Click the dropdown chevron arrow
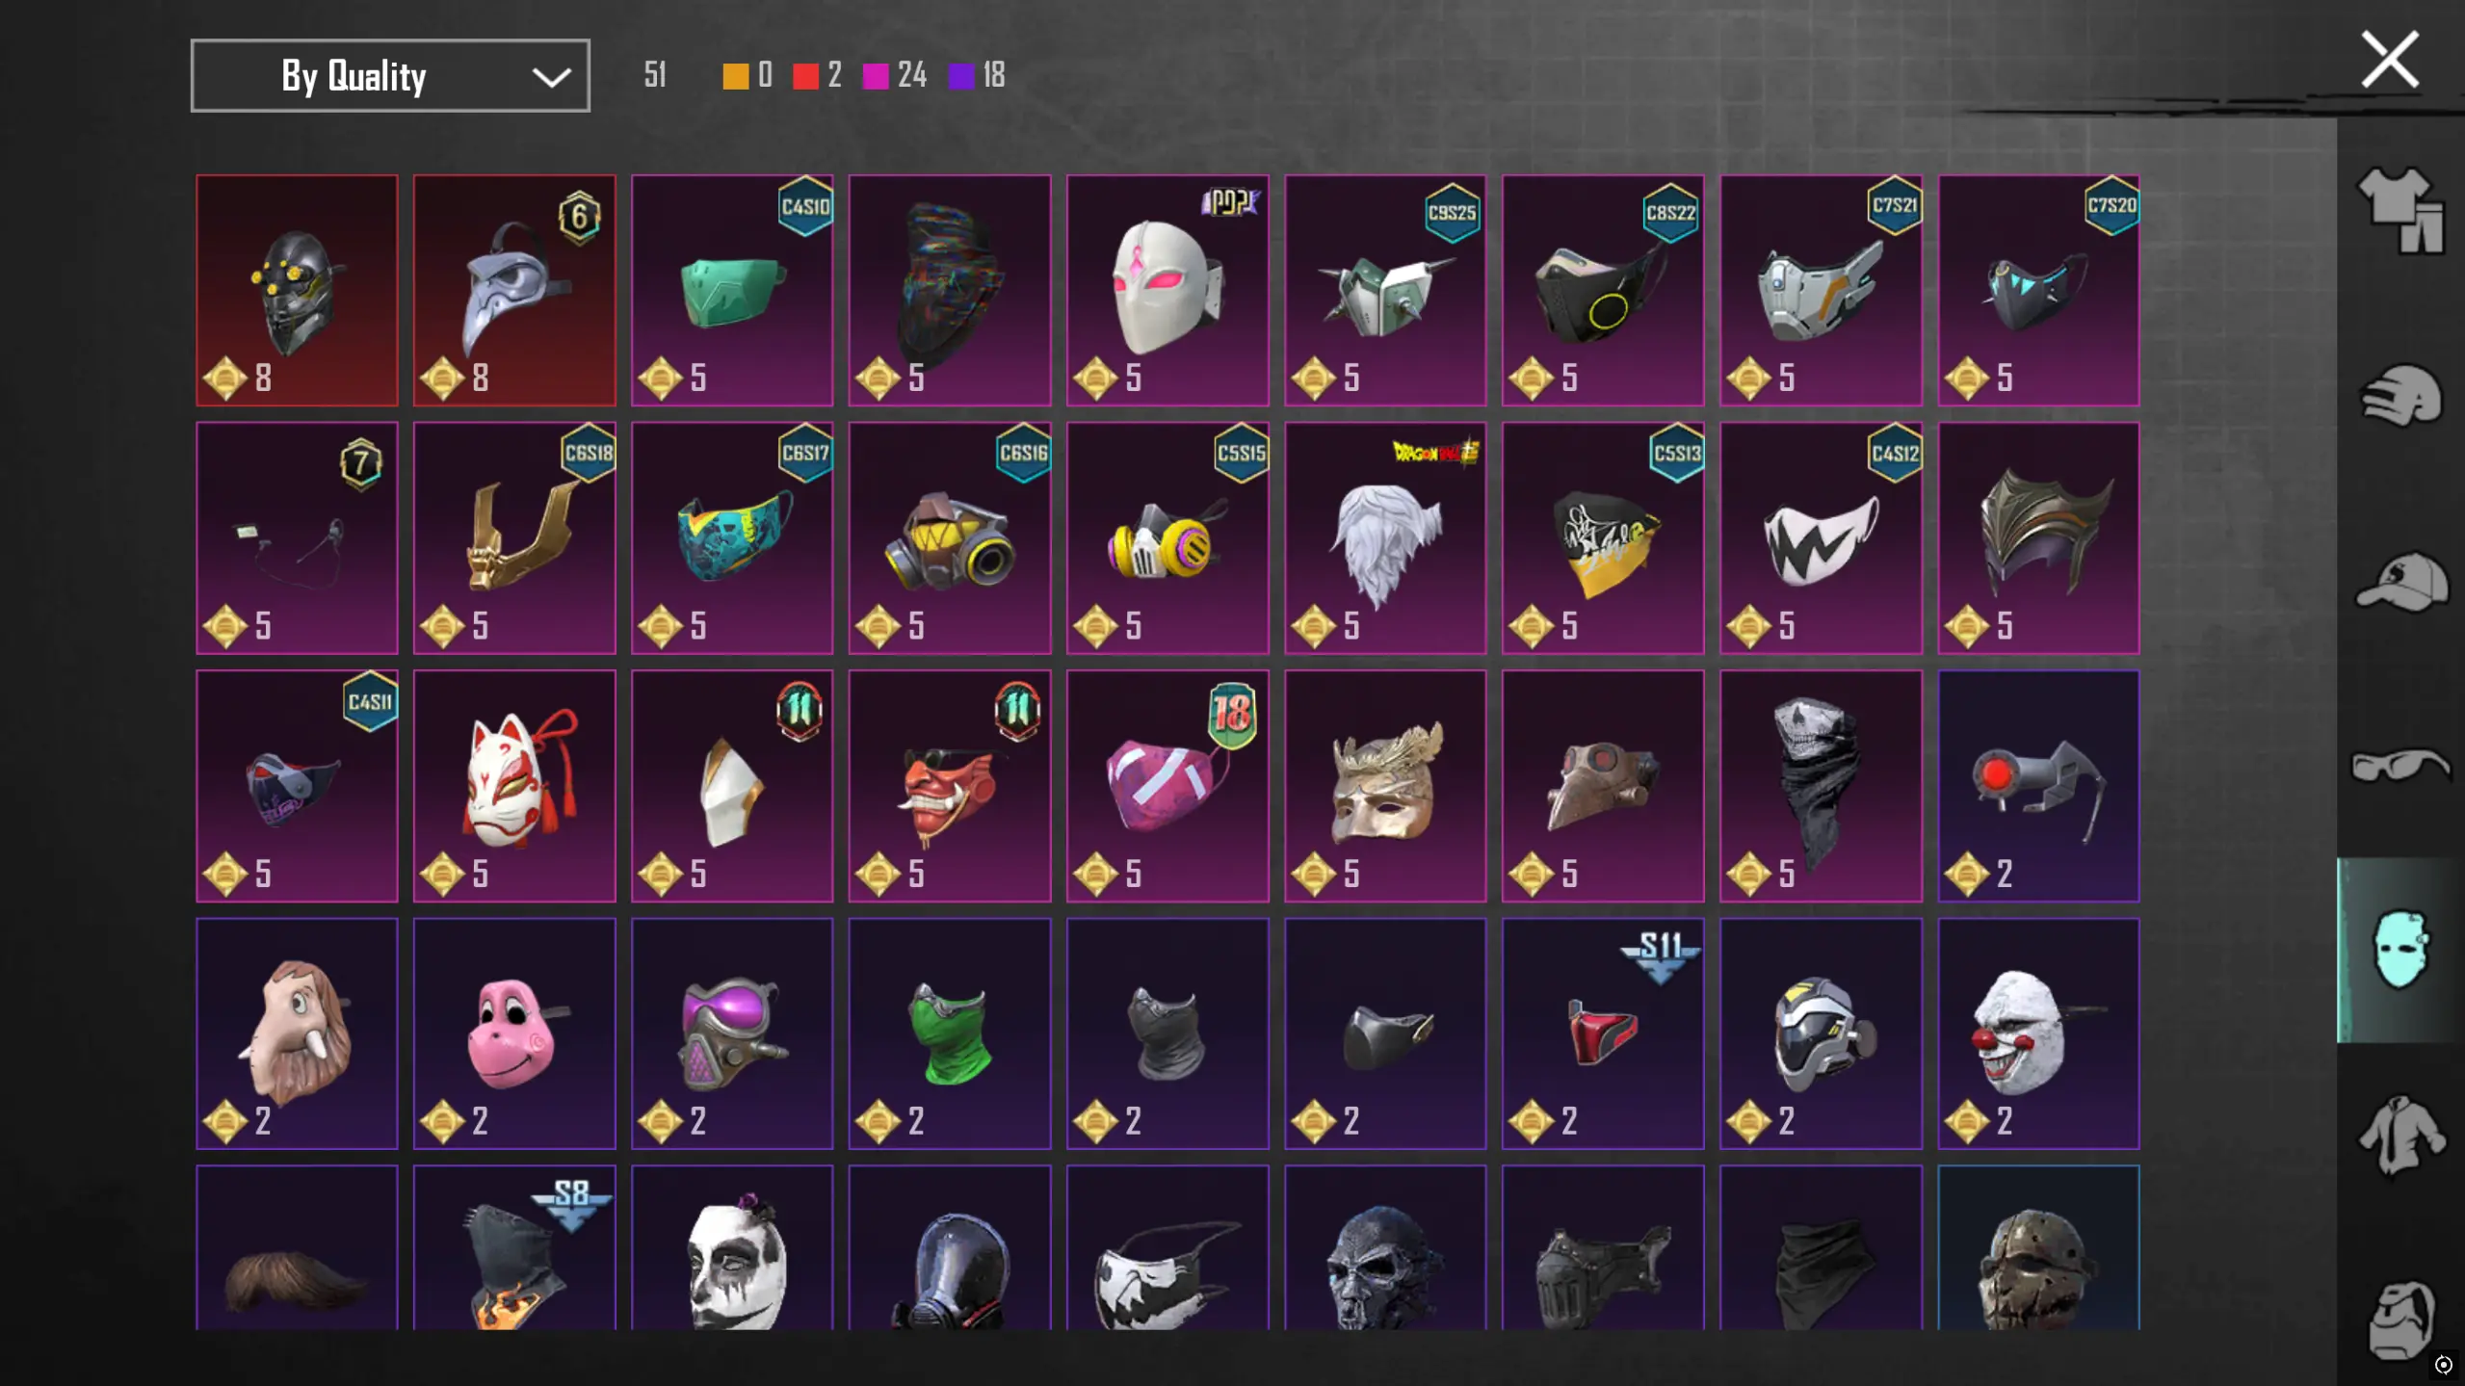The height and width of the screenshot is (1386, 2465). pyautogui.click(x=551, y=77)
